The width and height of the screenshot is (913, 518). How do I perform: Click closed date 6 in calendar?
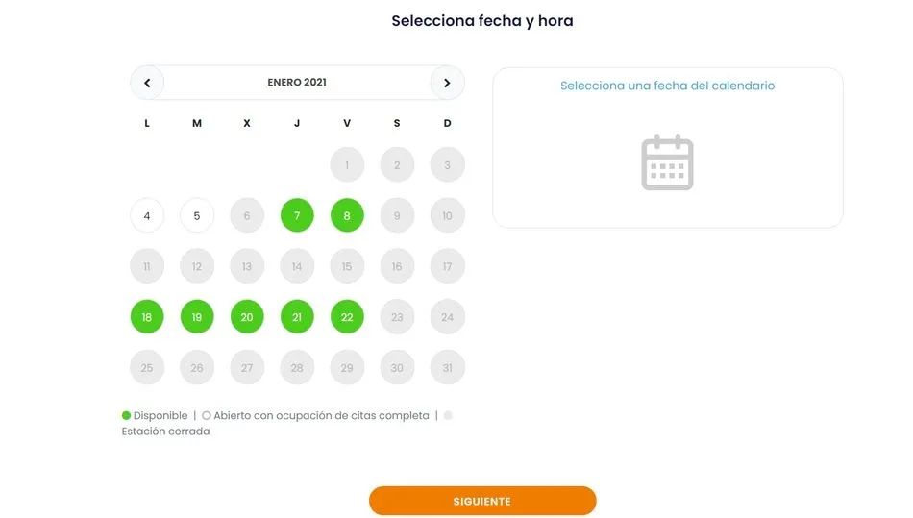point(247,216)
